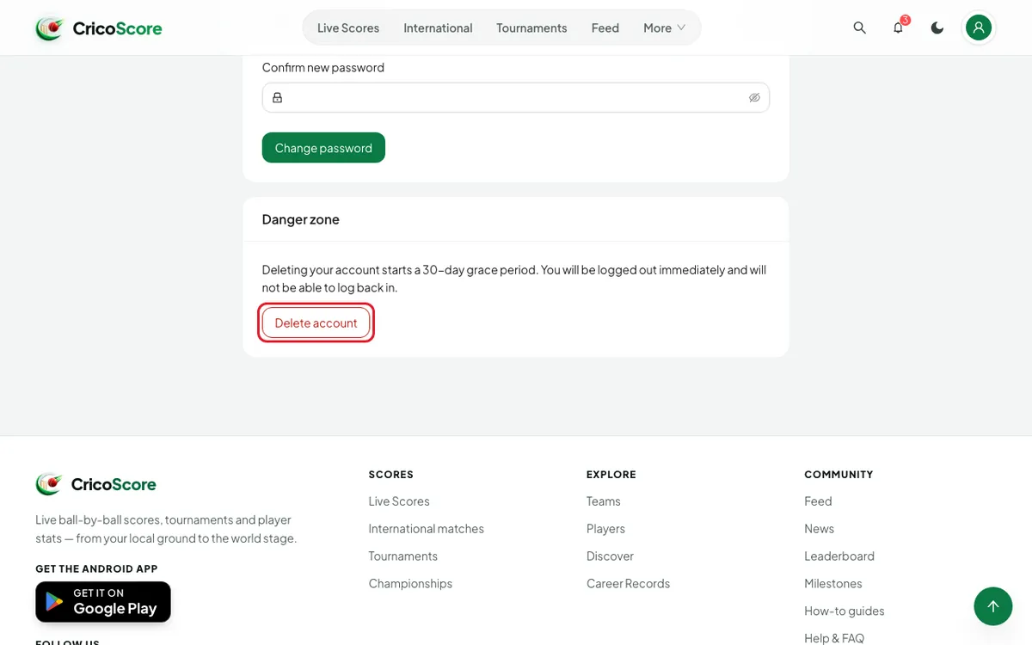Screen dimensions: 1032x645
Task: Click the Change password button
Action: pyautogui.click(x=323, y=148)
